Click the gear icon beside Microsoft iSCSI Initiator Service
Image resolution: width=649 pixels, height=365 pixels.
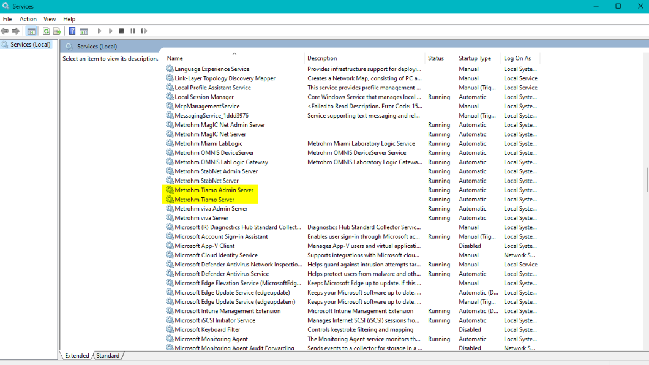170,320
